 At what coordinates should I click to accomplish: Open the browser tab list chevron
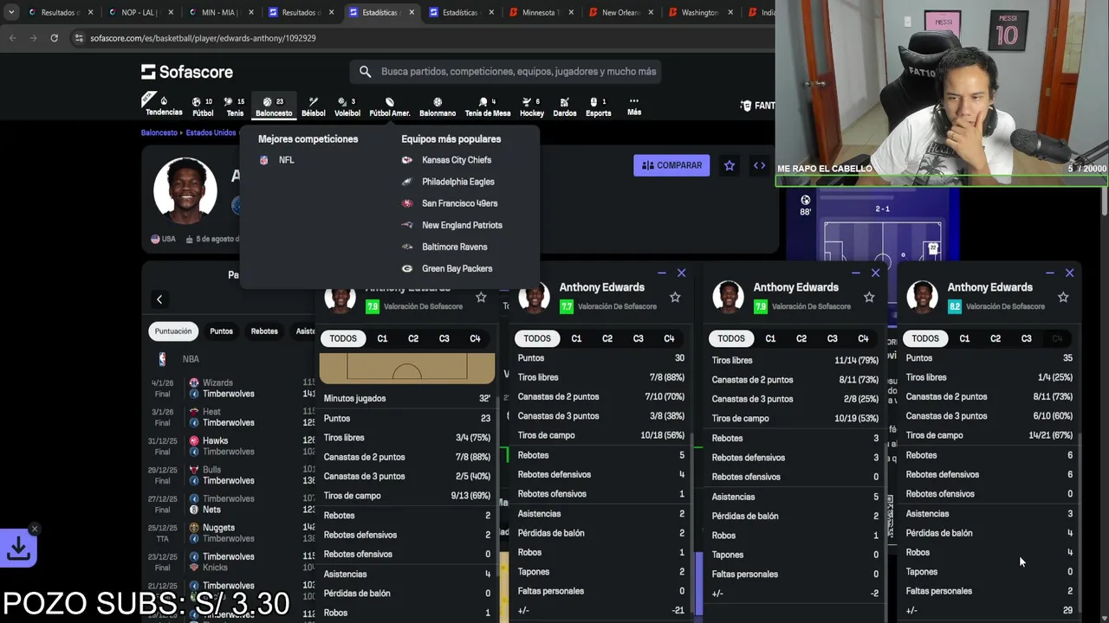pyautogui.click(x=11, y=12)
